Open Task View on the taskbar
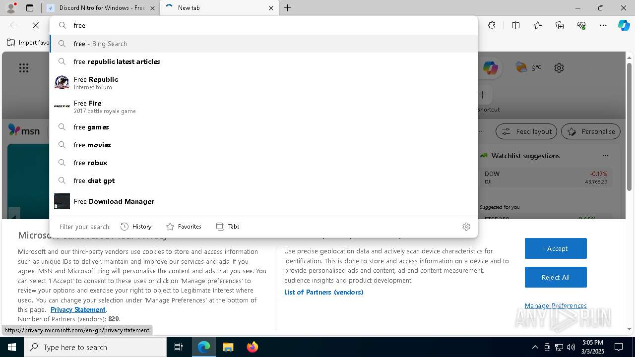Viewport: 635px width, 357px height. click(179, 347)
